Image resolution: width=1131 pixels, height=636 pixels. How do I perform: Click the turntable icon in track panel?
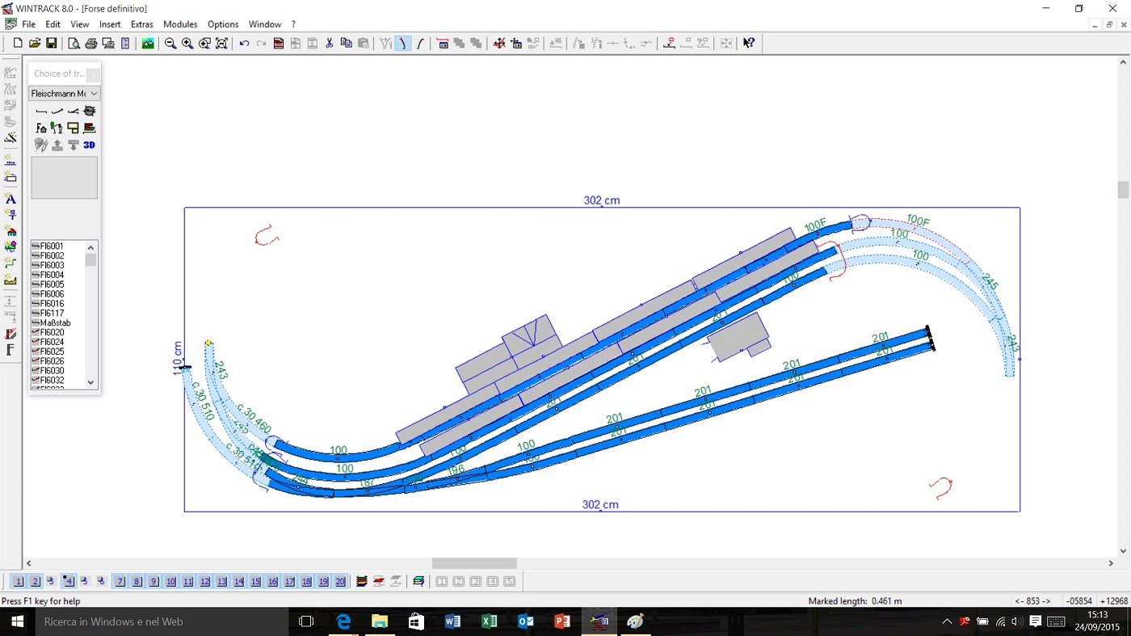pos(90,111)
